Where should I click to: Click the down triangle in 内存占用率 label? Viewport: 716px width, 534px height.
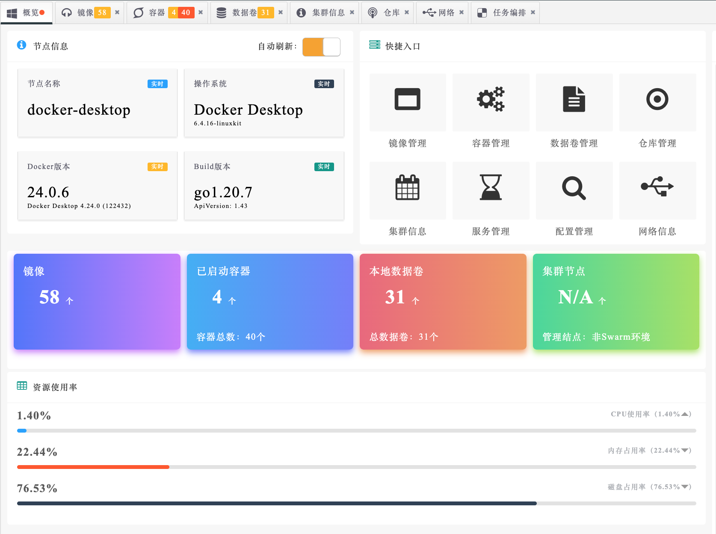point(684,450)
